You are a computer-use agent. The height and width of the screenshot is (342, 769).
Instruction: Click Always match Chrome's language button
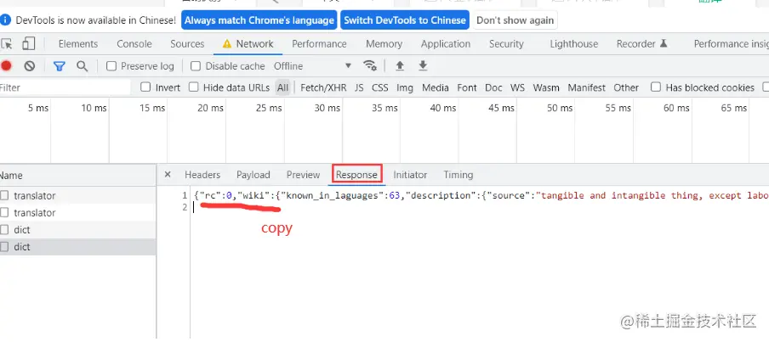tap(259, 20)
